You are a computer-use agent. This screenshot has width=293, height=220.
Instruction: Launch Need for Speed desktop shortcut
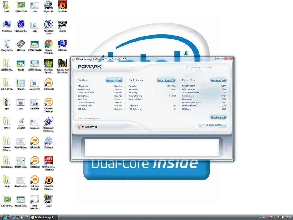49,66
